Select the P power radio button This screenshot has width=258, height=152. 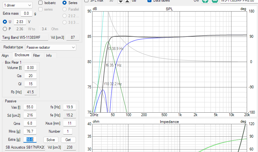click(5, 29)
